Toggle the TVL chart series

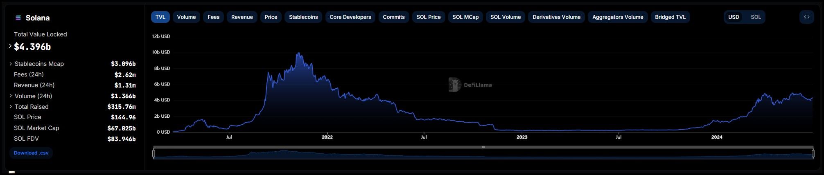(x=160, y=17)
